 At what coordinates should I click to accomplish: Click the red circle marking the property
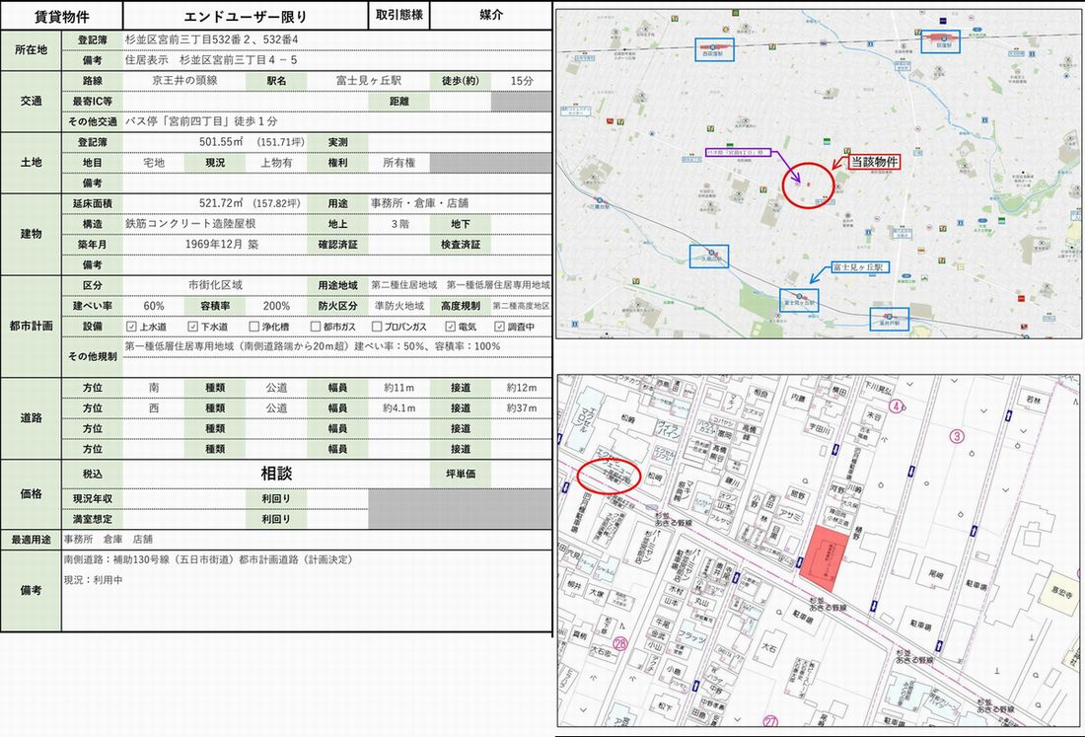pyautogui.click(x=805, y=184)
